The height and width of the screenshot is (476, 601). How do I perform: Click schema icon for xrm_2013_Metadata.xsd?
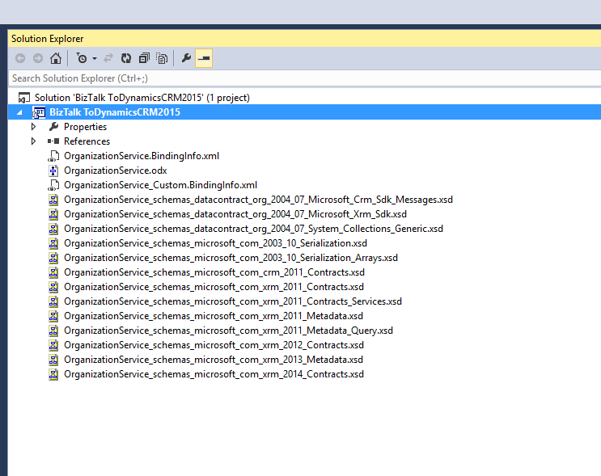53,360
